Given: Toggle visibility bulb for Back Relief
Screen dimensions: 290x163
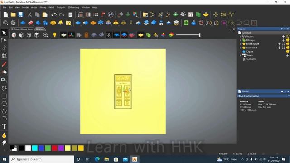Looking at the screenshot, I should coord(288,48).
